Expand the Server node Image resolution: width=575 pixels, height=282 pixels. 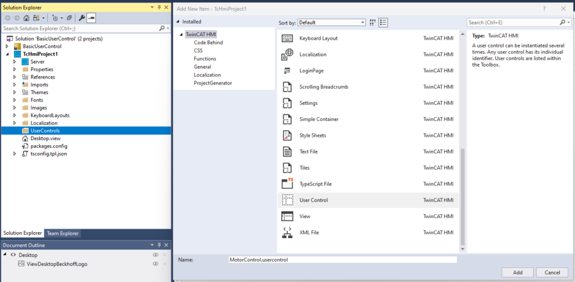pos(15,62)
